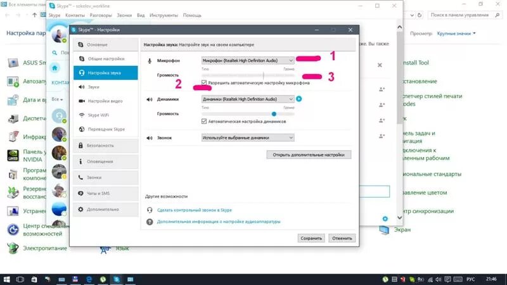Click the Сохранить button
This screenshot has height=285, width=507.
tap(311, 238)
